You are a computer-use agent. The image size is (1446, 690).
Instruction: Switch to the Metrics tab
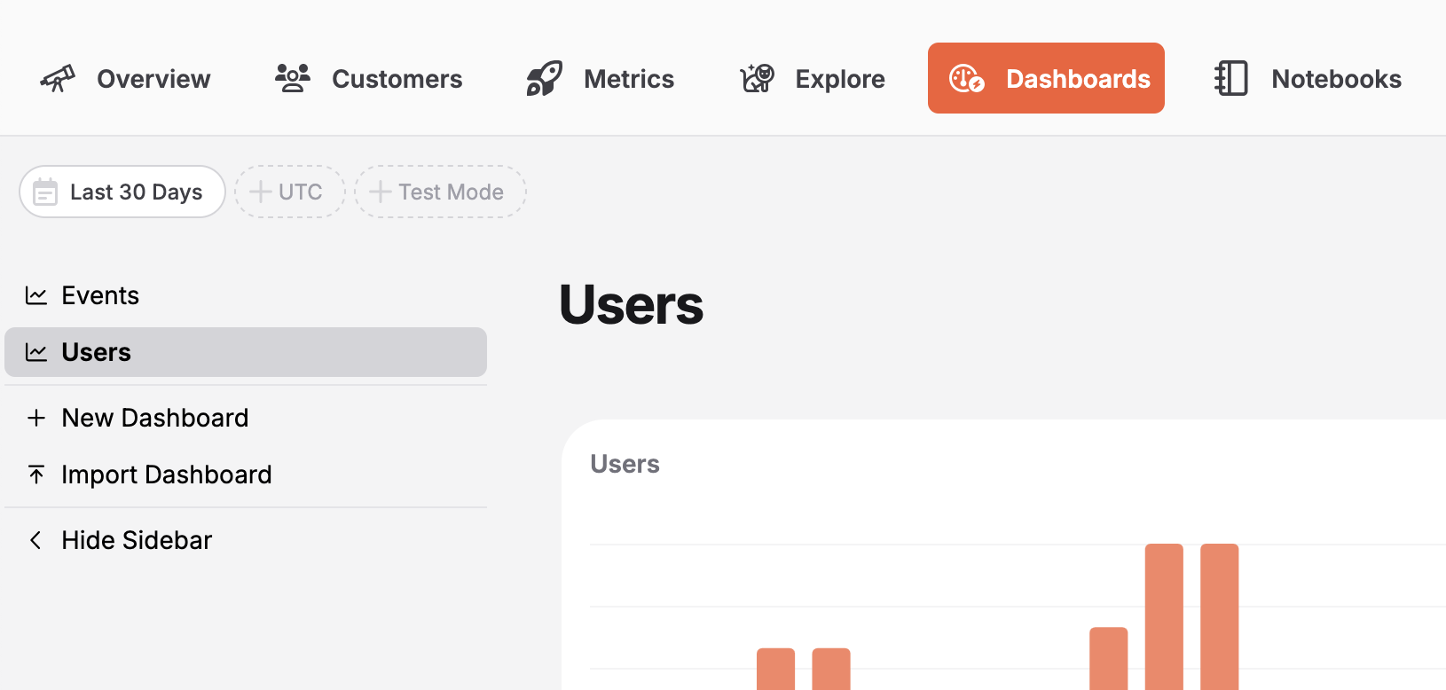point(601,78)
